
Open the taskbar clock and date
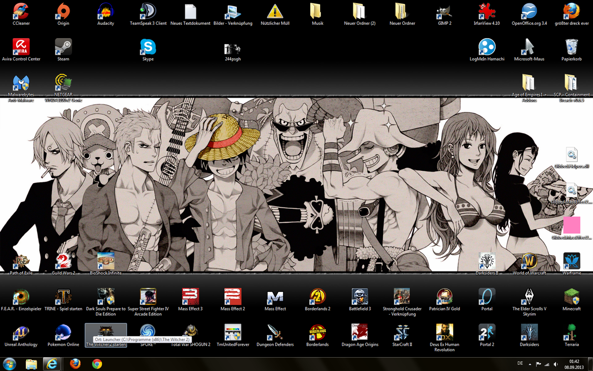(x=574, y=364)
